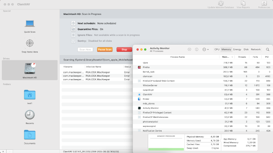
Task: Select the WindowServer process row
Action: (203, 85)
